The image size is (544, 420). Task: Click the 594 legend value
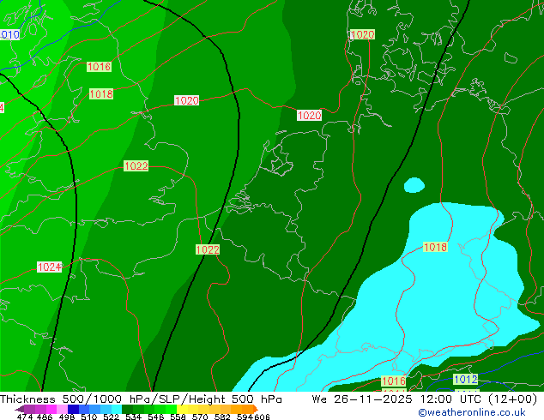[245, 417]
